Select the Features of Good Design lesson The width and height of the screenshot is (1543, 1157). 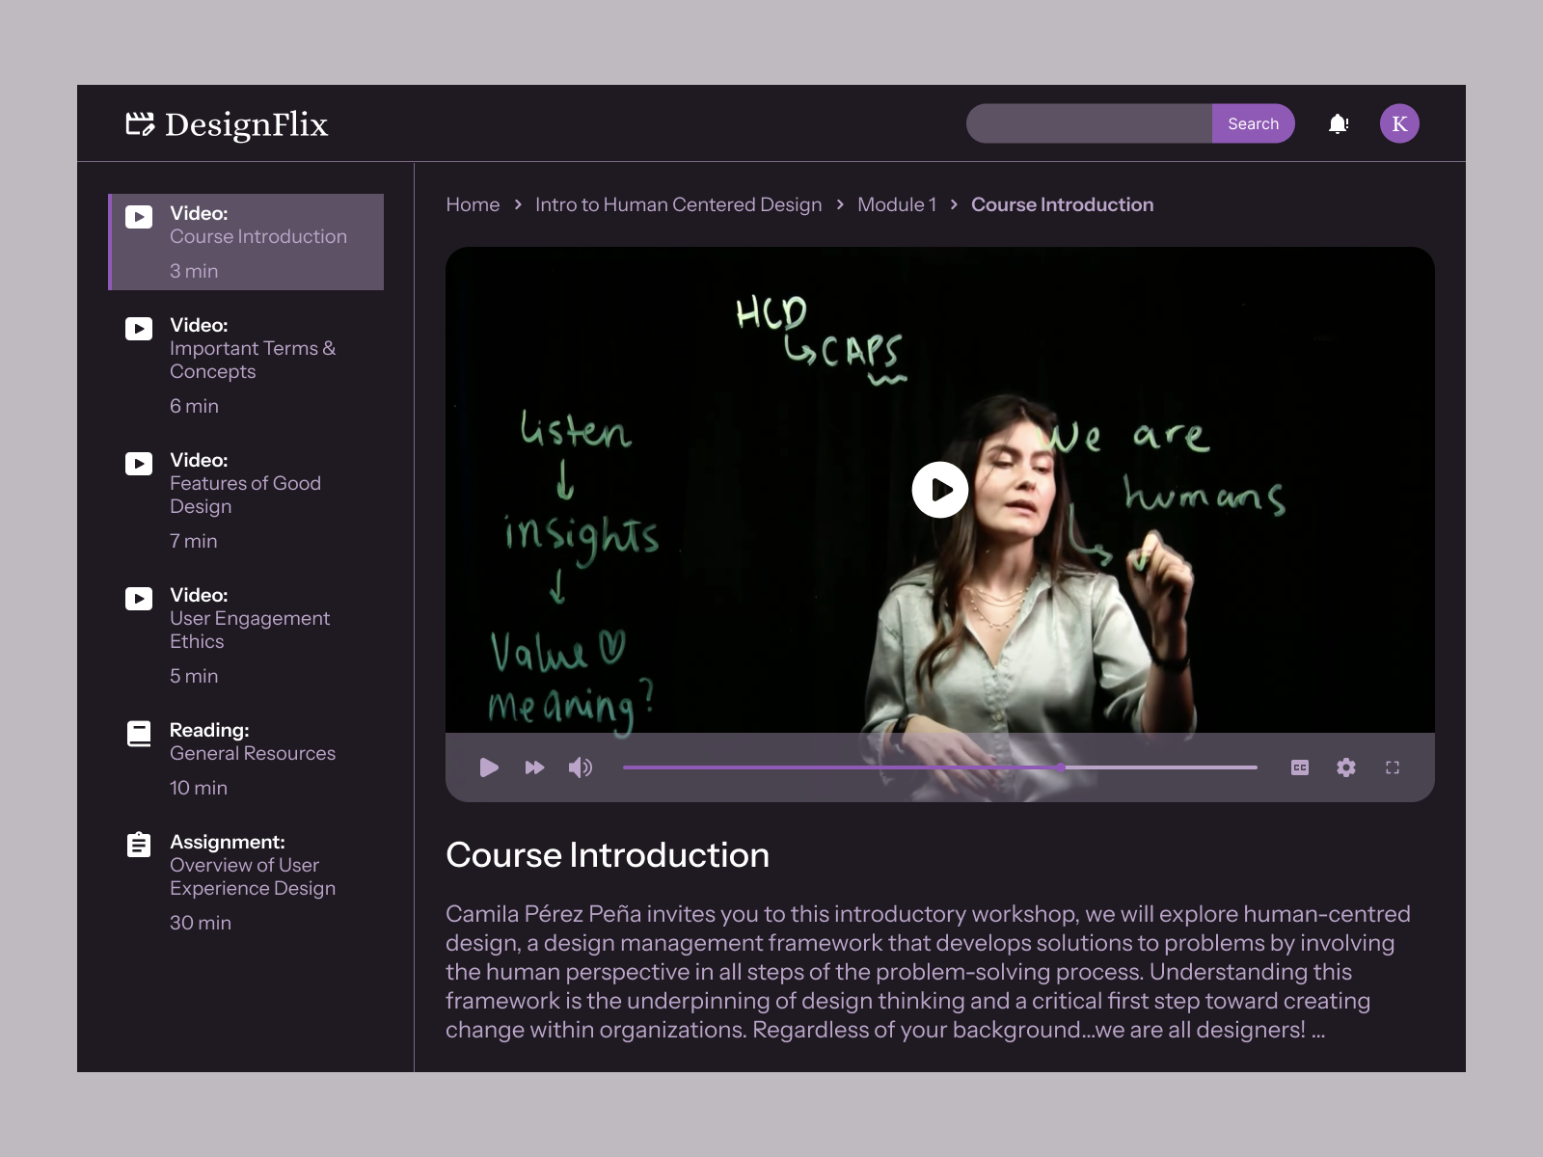[x=245, y=495]
